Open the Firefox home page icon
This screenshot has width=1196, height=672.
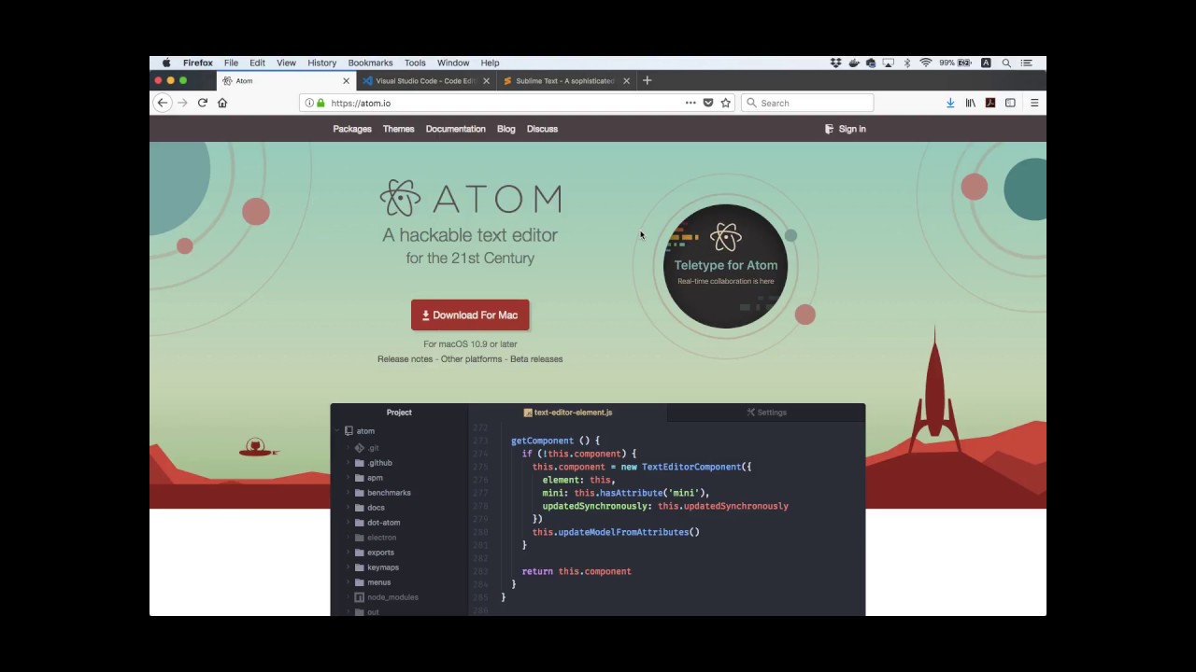coord(222,103)
